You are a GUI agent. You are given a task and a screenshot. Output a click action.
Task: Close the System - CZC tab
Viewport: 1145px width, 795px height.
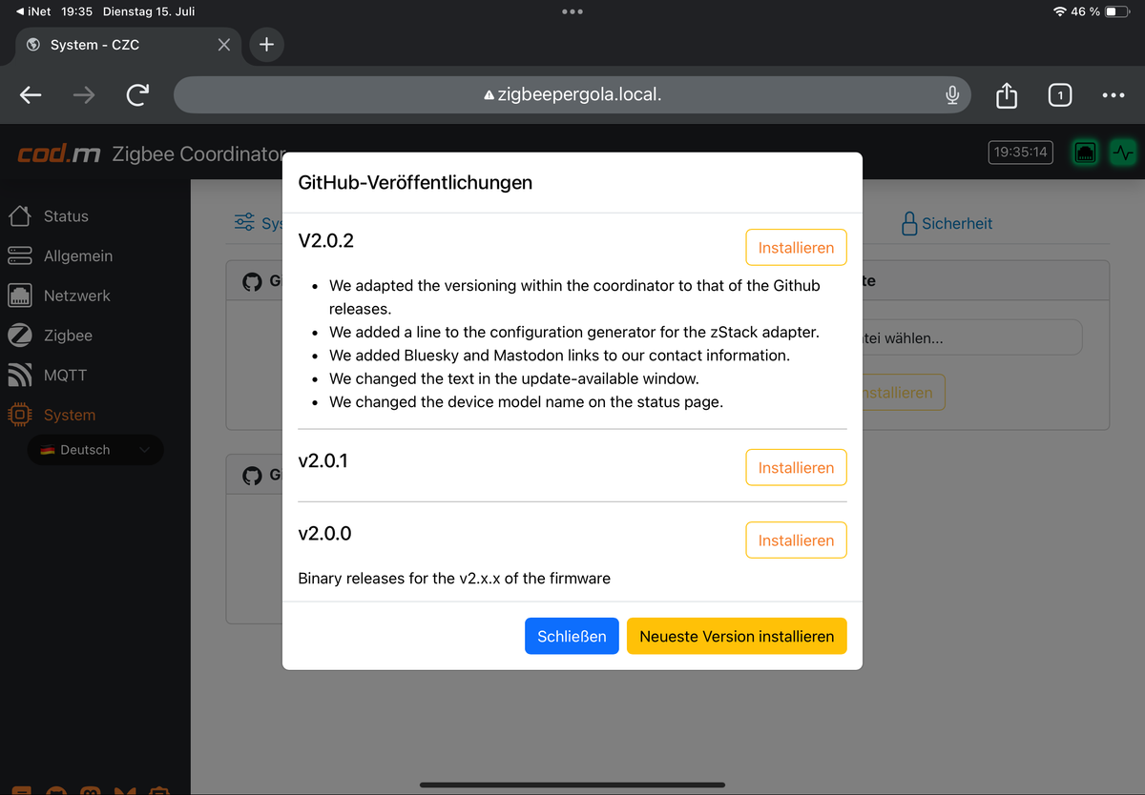click(223, 45)
